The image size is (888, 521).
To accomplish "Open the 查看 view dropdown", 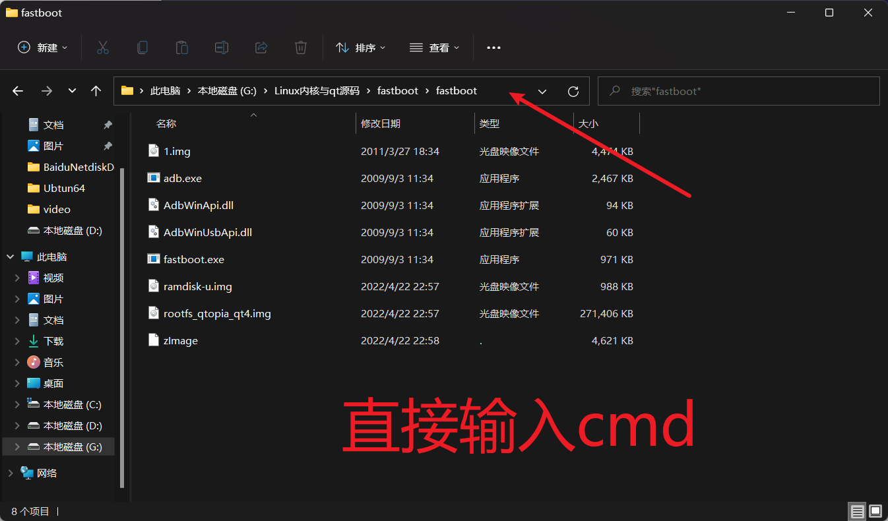I will click(x=435, y=47).
